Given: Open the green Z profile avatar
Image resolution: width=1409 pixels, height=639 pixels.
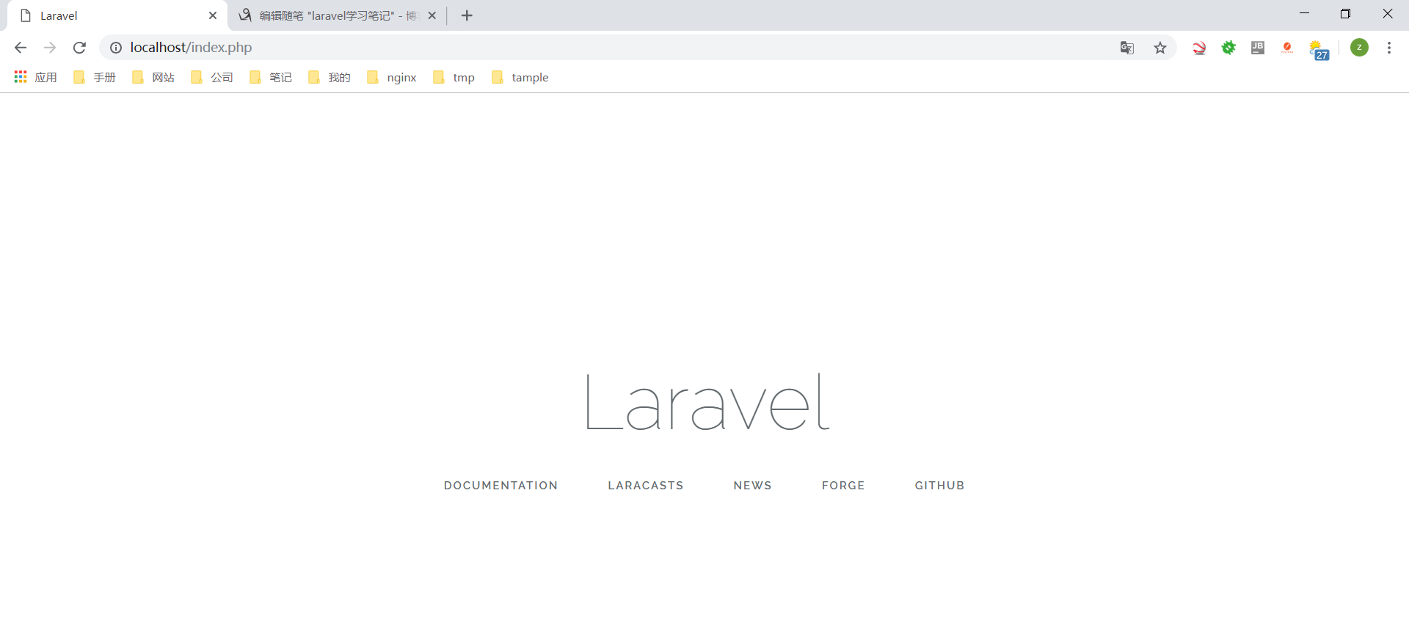Looking at the screenshot, I should tap(1359, 48).
